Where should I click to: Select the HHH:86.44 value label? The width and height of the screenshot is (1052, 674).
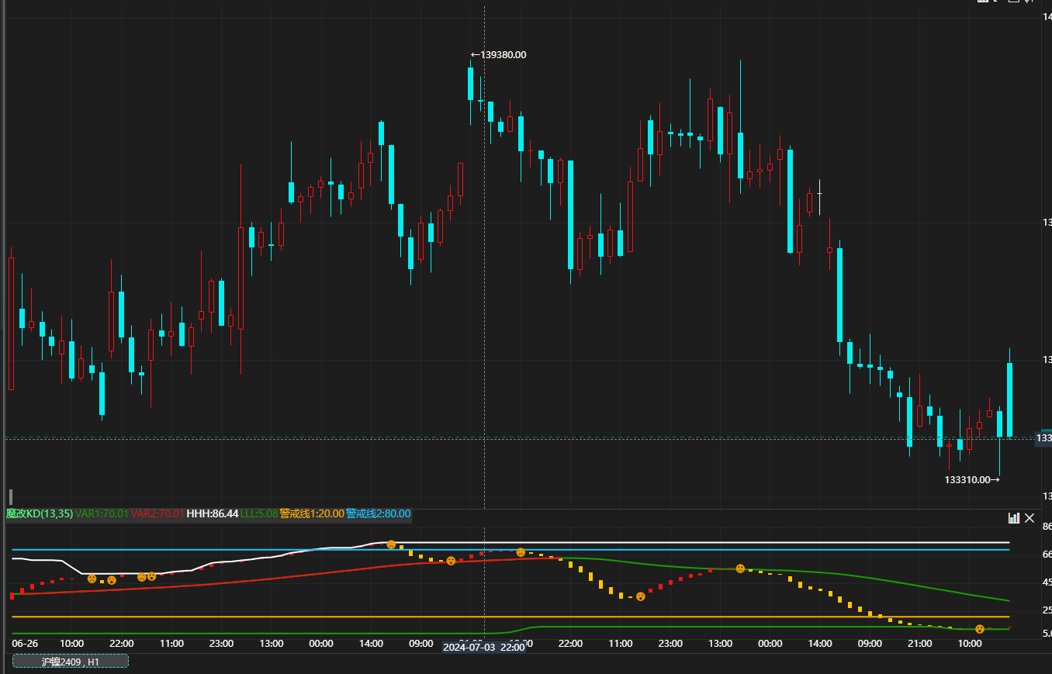click(213, 513)
